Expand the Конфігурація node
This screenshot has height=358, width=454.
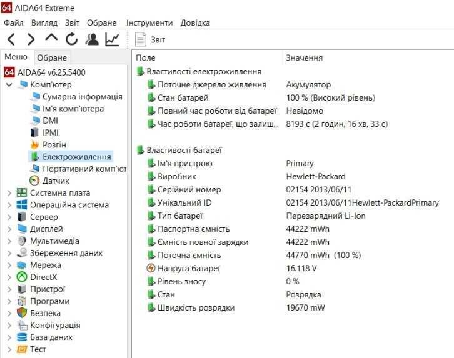pos(9,326)
